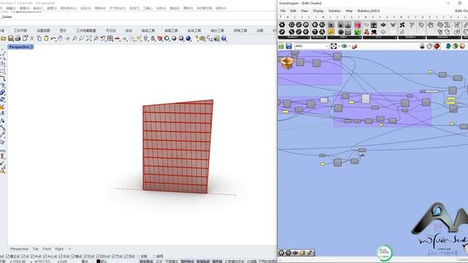Toggle 物件锁点 in status bar
468x263 pixels.
187,262
